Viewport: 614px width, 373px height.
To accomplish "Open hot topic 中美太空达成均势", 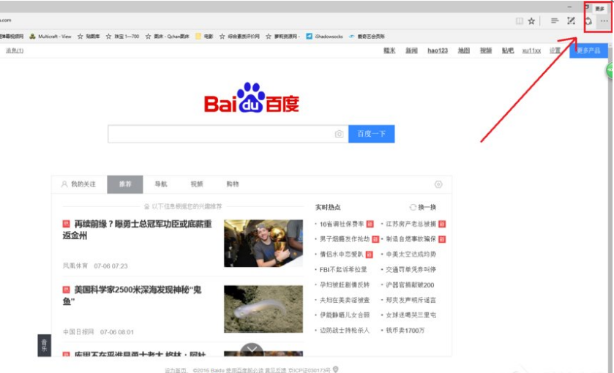I will point(411,254).
